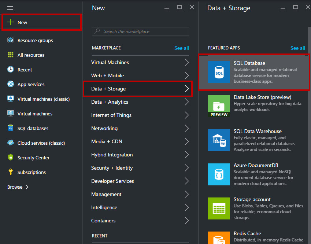Click See all link under Marketplace
This screenshot has width=311, height=244.
(181, 48)
